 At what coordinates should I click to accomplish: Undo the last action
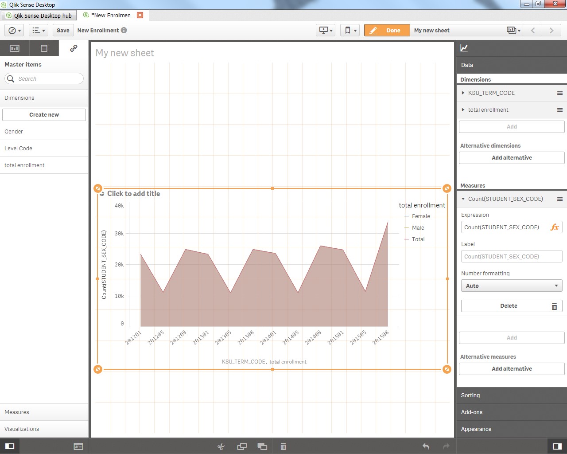426,446
